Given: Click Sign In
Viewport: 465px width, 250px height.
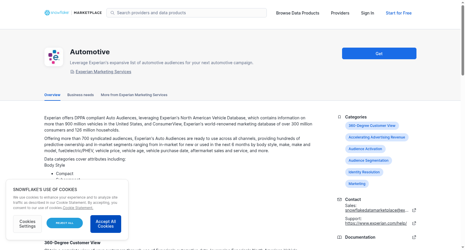Looking at the screenshot, I should (367, 13).
